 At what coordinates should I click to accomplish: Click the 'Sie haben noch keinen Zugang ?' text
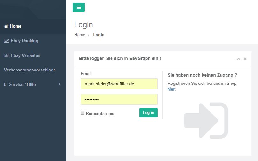(202, 75)
